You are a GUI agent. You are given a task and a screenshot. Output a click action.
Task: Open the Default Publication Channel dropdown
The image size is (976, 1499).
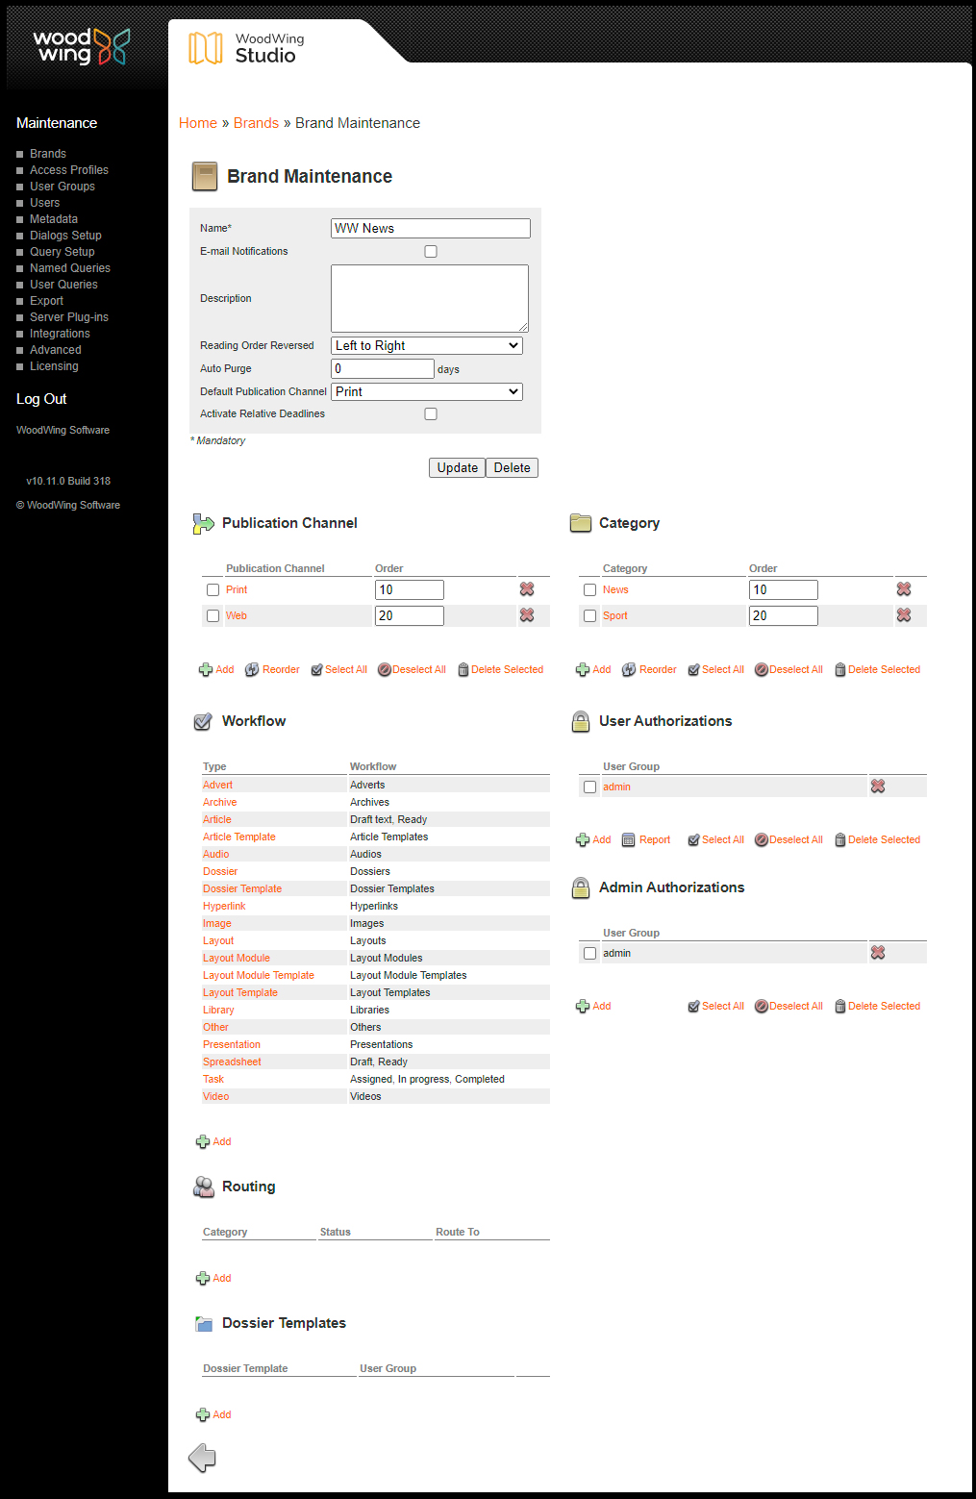click(x=427, y=391)
